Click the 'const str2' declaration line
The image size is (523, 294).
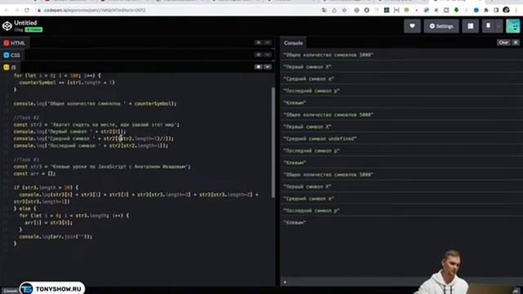click(x=96, y=125)
